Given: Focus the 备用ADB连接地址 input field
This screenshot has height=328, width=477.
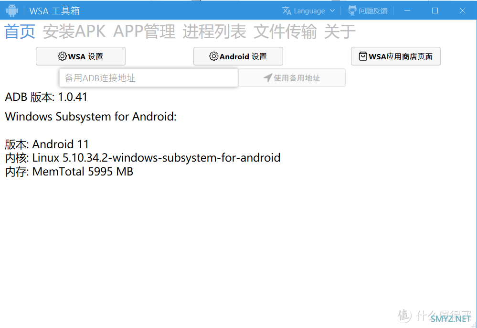Looking at the screenshot, I should point(148,78).
